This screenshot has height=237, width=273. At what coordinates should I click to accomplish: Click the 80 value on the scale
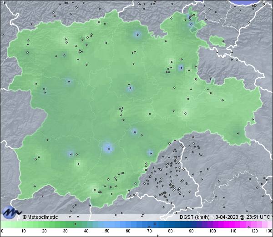(x=170, y=231)
